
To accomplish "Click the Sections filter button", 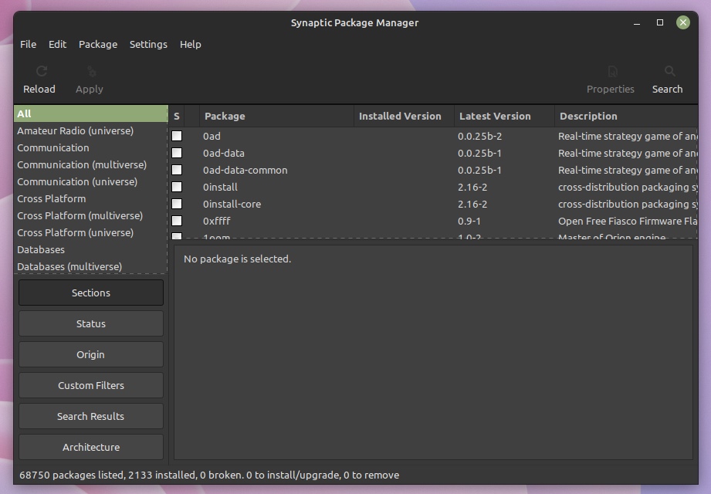I will (90, 293).
